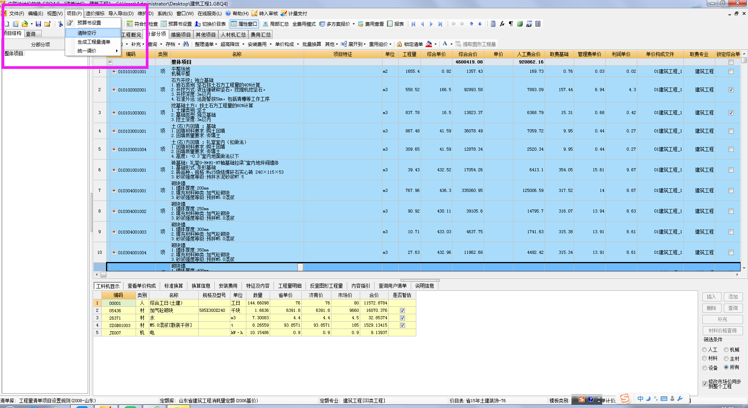Click the green cube icon
The image size is (748, 408).
[x=520, y=24]
